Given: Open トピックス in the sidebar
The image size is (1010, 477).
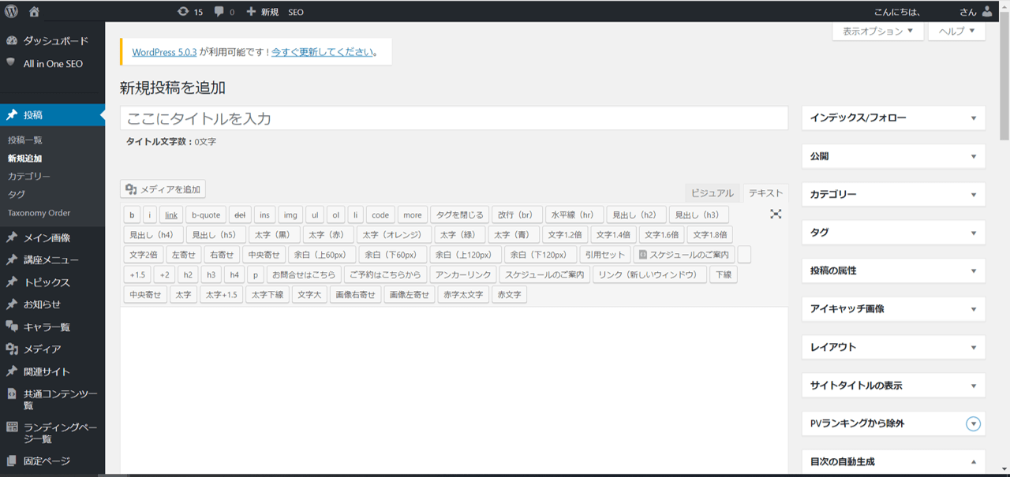Looking at the screenshot, I should pos(52,282).
